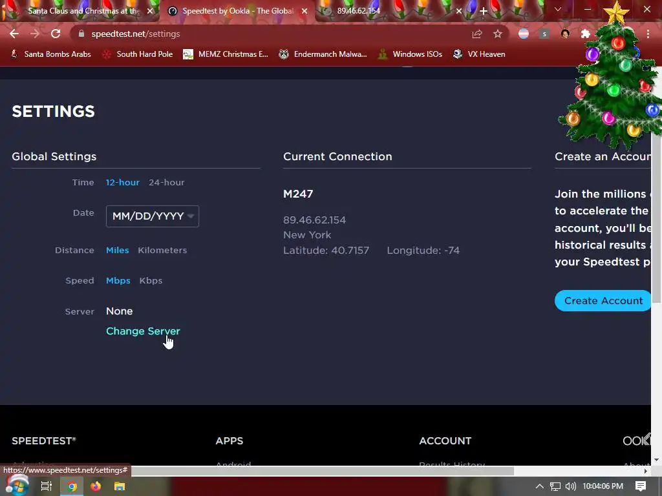
Task: Open the Windows Start button
Action: [x=17, y=486]
